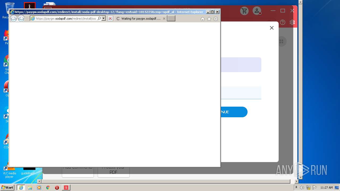This screenshot has height=191, width=340.
Task: Open the address bar dropdown arrow
Action: pyautogui.click(x=104, y=19)
